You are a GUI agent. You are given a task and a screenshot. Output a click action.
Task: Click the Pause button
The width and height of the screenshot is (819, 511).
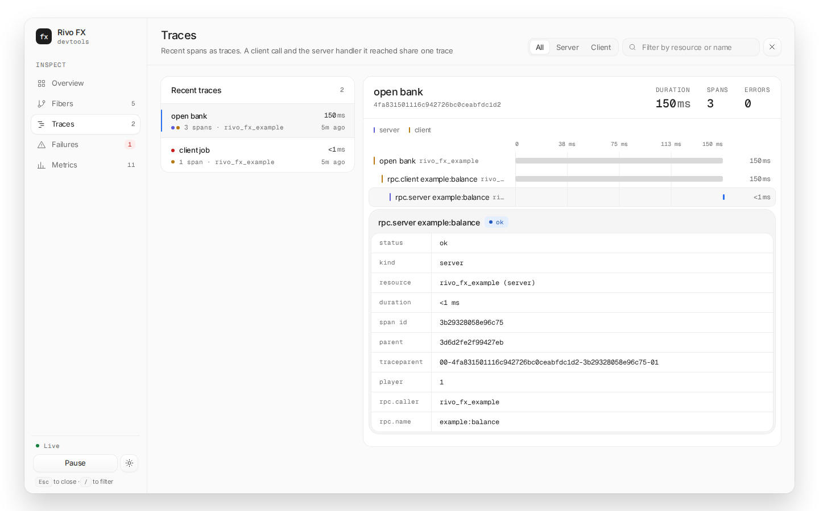75,463
